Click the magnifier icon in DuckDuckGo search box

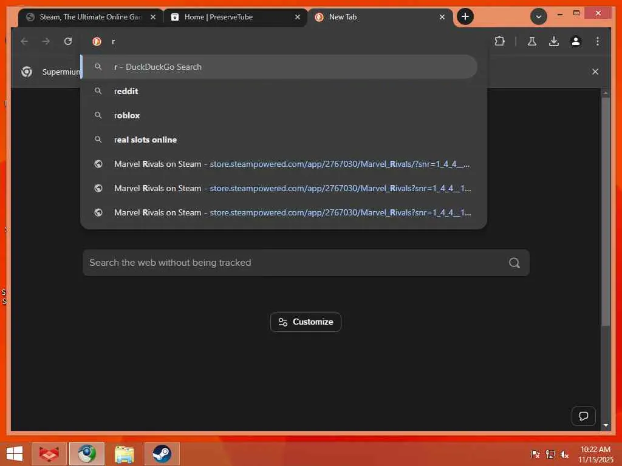pyautogui.click(x=514, y=263)
